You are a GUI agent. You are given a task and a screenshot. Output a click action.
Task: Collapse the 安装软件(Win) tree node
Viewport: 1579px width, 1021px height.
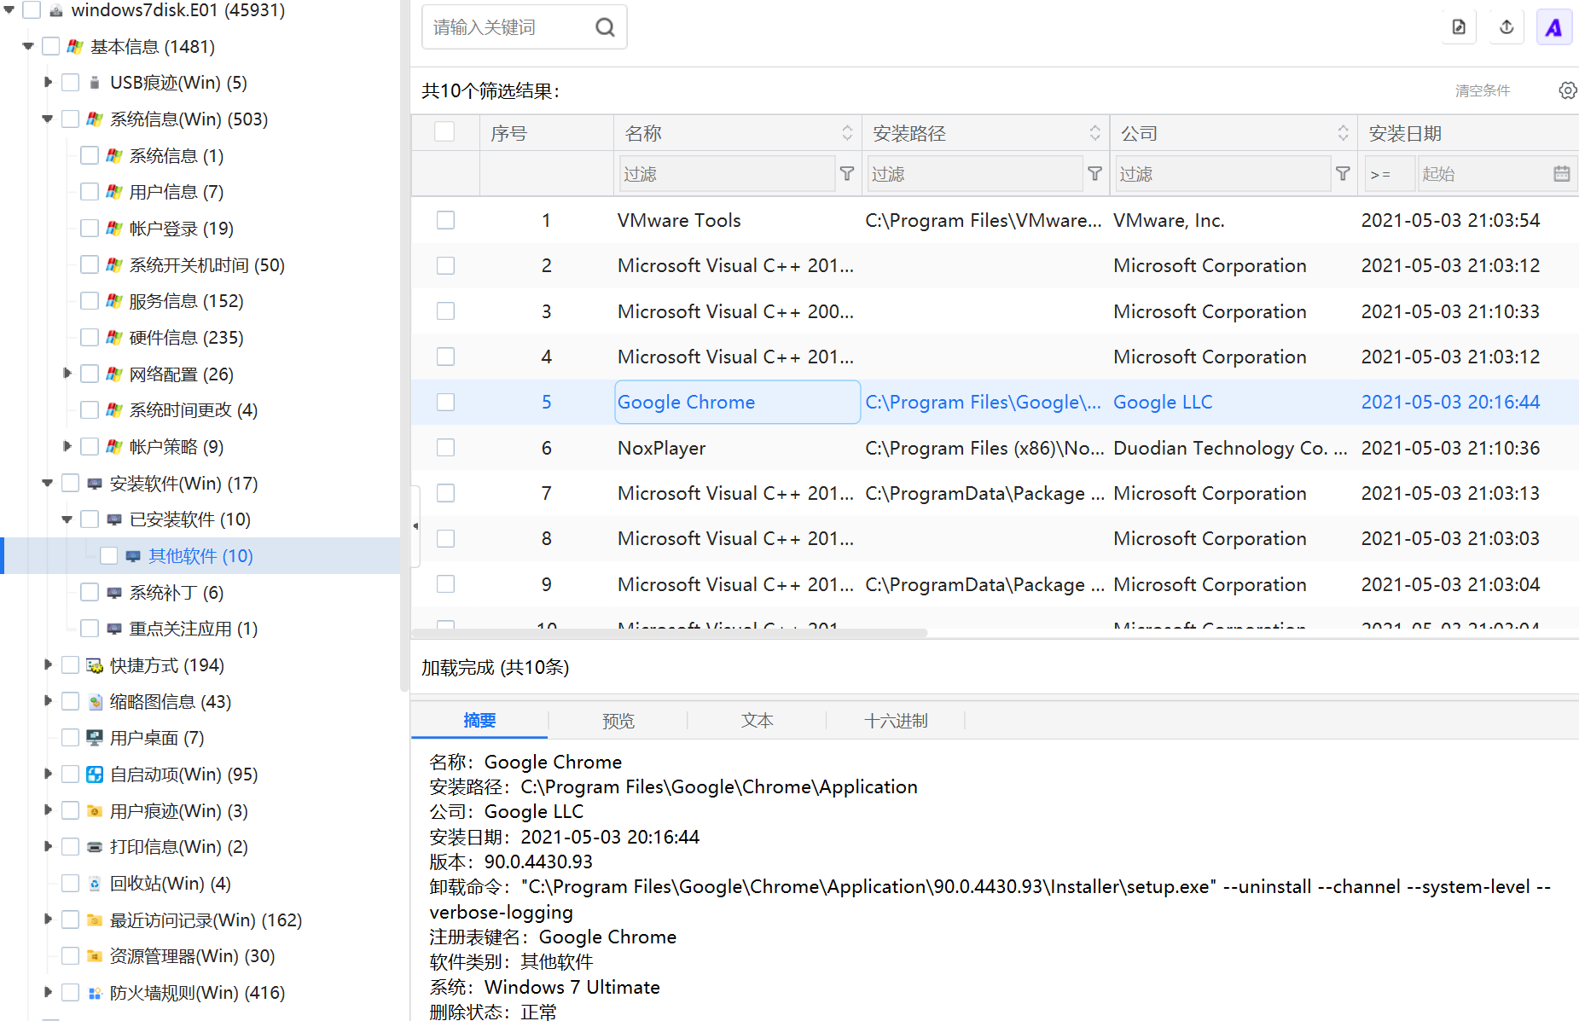tap(48, 484)
